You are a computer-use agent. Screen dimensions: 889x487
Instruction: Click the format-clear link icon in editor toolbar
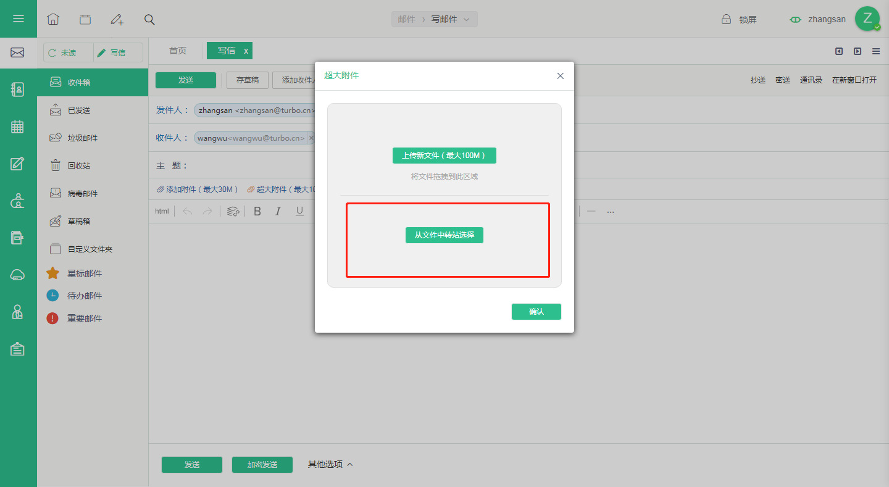(x=233, y=212)
